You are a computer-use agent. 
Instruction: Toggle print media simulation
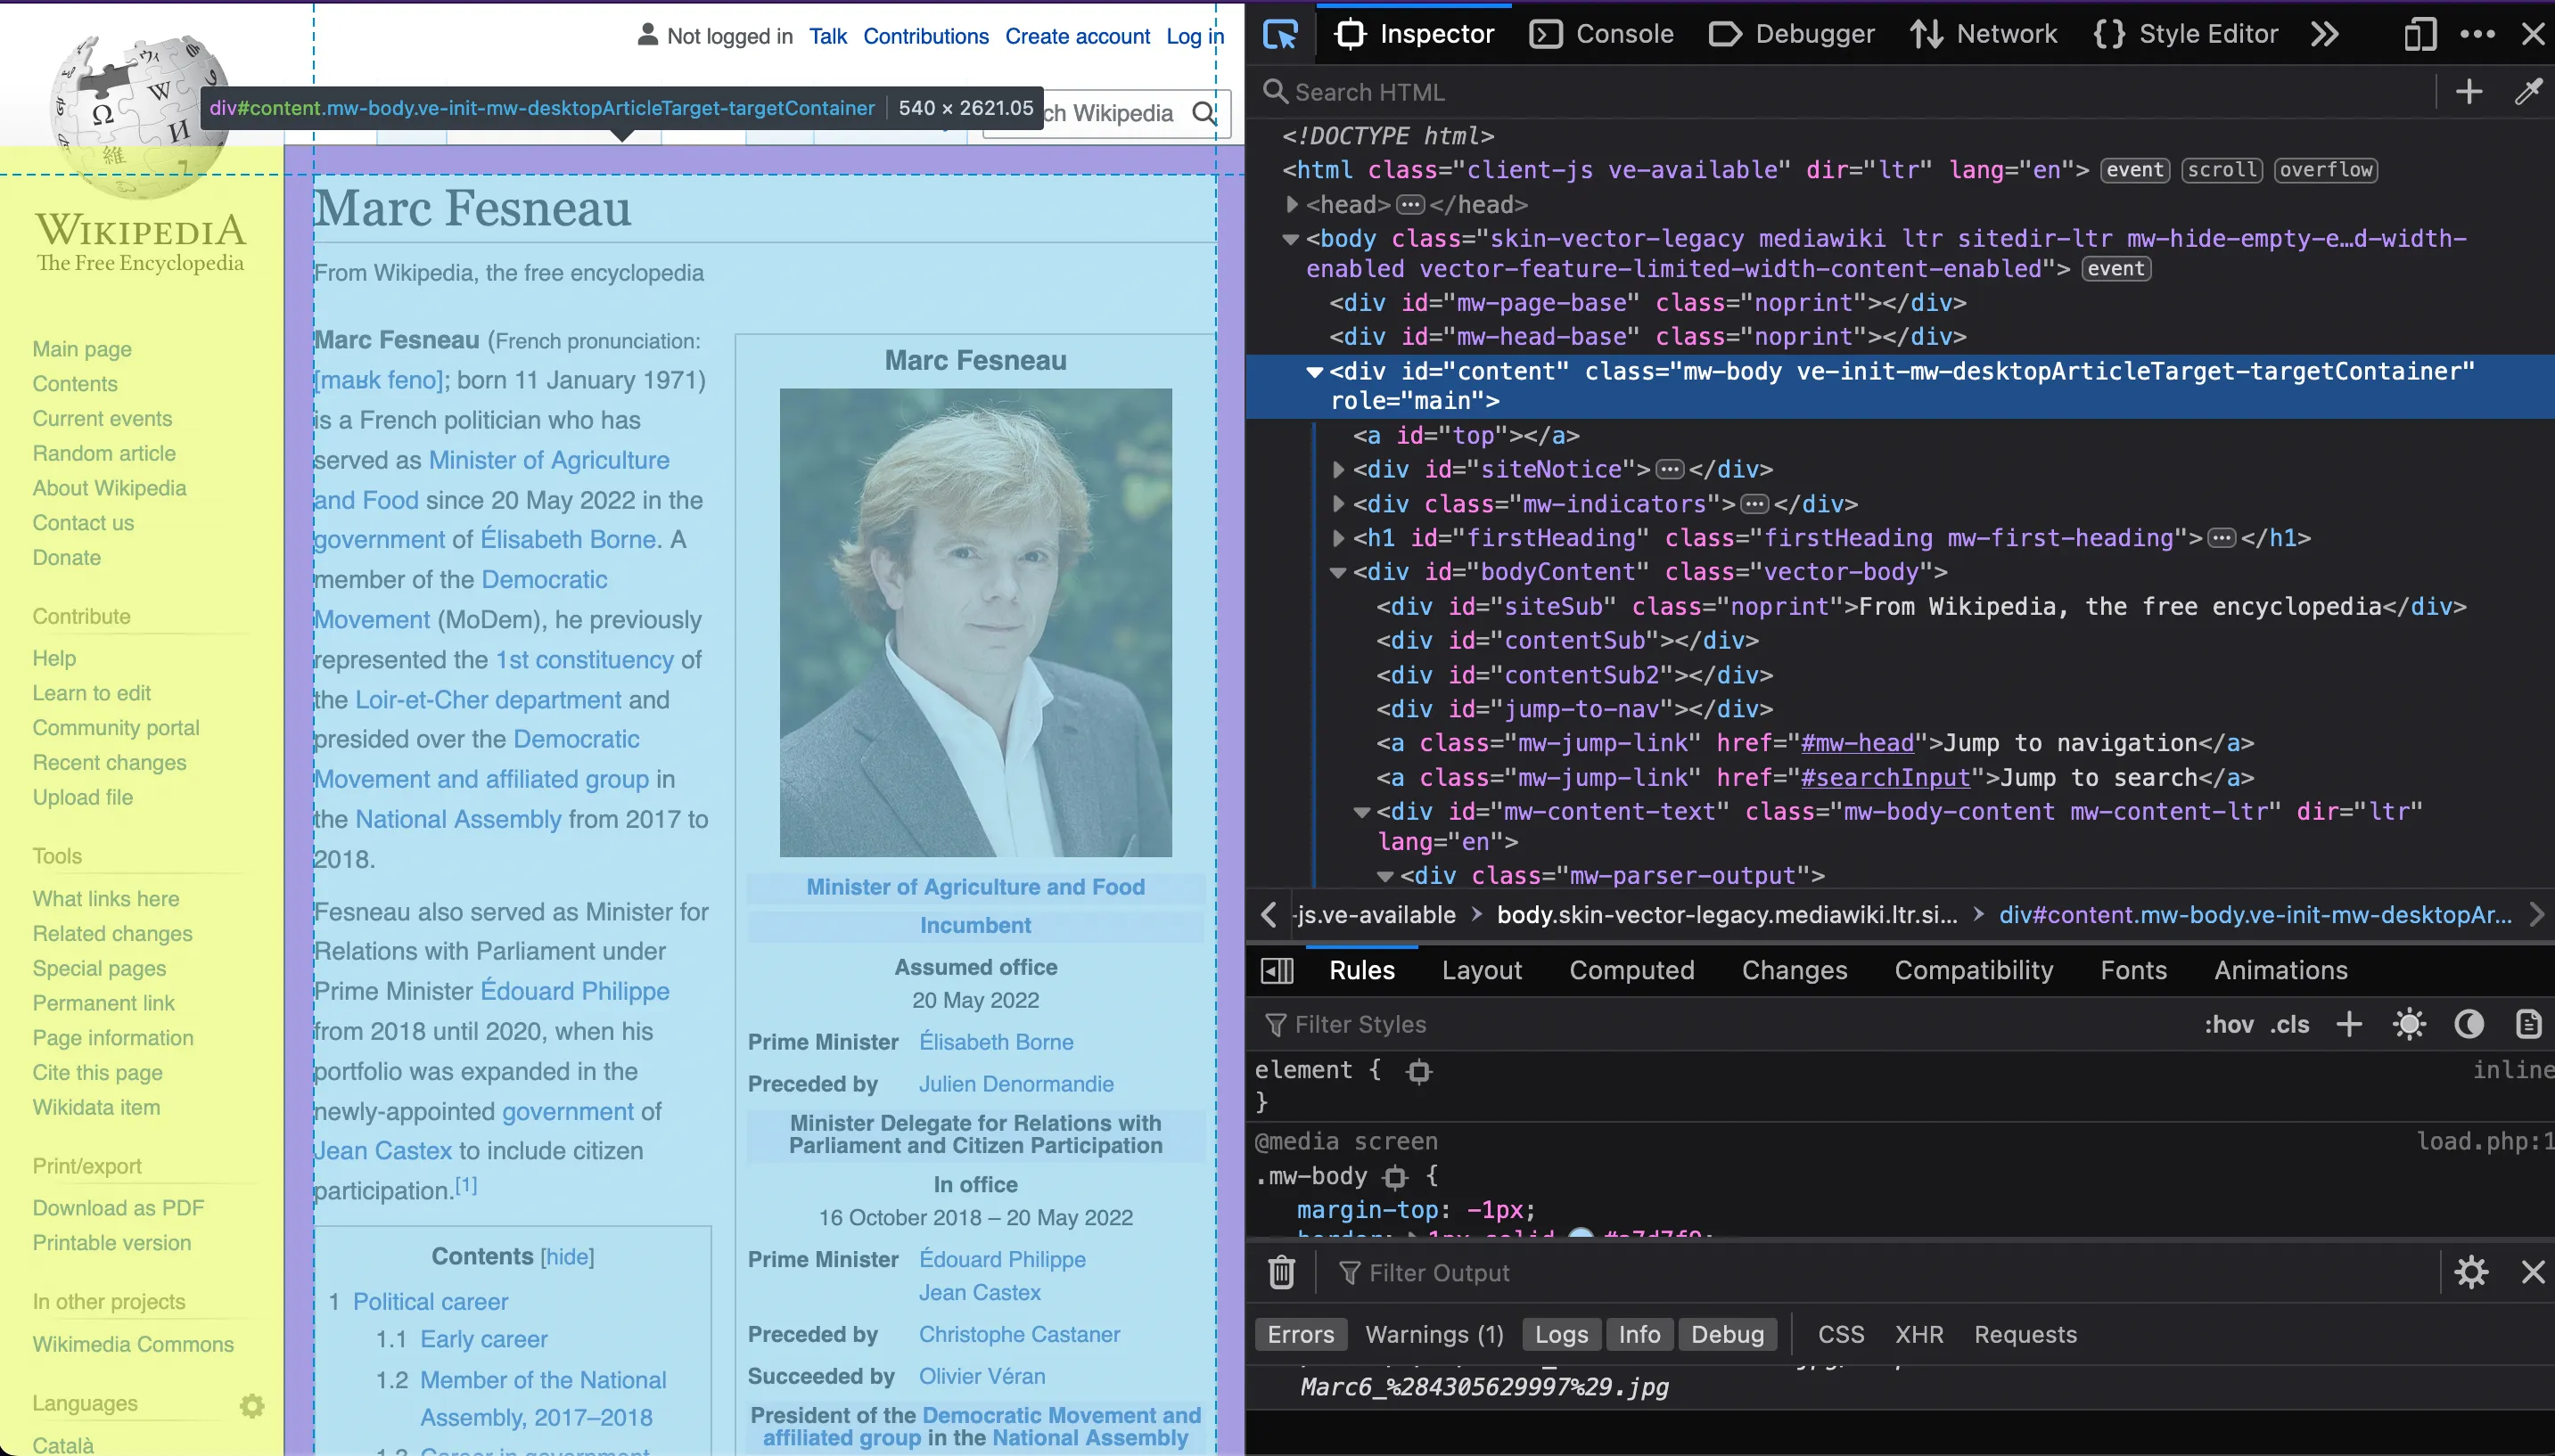tap(2526, 1023)
